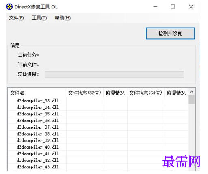Image resolution: width=208 pixels, height=174 pixels.
Task: Click the 当前任务 label
Action: tap(28, 55)
